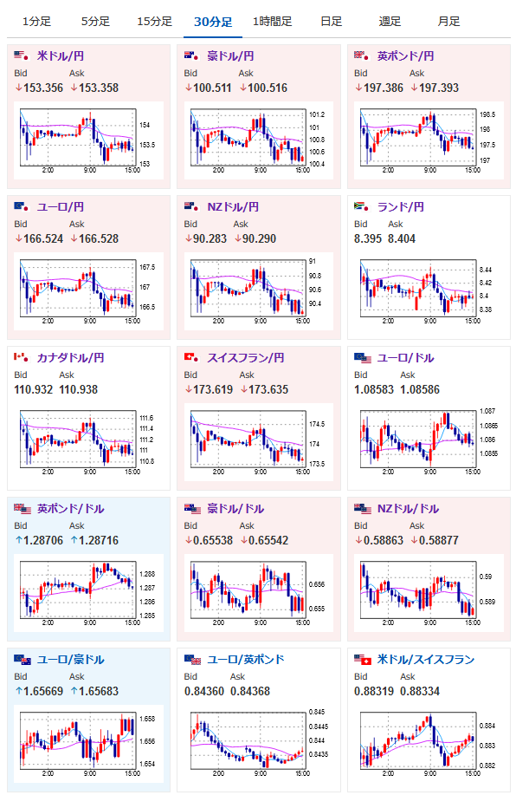This screenshot has width=516, height=795.
Task: Click the UK/Japan flag icon for 英ポンド/円
Action: [x=362, y=55]
